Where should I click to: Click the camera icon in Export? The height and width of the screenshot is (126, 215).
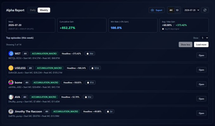152,10
